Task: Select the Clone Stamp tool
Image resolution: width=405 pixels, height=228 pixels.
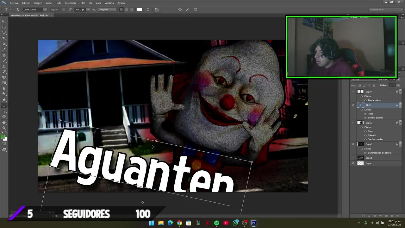Action: pyautogui.click(x=4, y=66)
